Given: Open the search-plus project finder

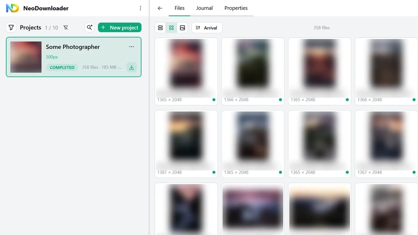Looking at the screenshot, I should [x=90, y=27].
